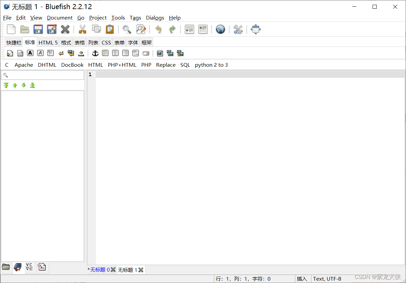406x283 pixels.
Task: Cut selection using the scissors icon
Action: click(x=82, y=29)
